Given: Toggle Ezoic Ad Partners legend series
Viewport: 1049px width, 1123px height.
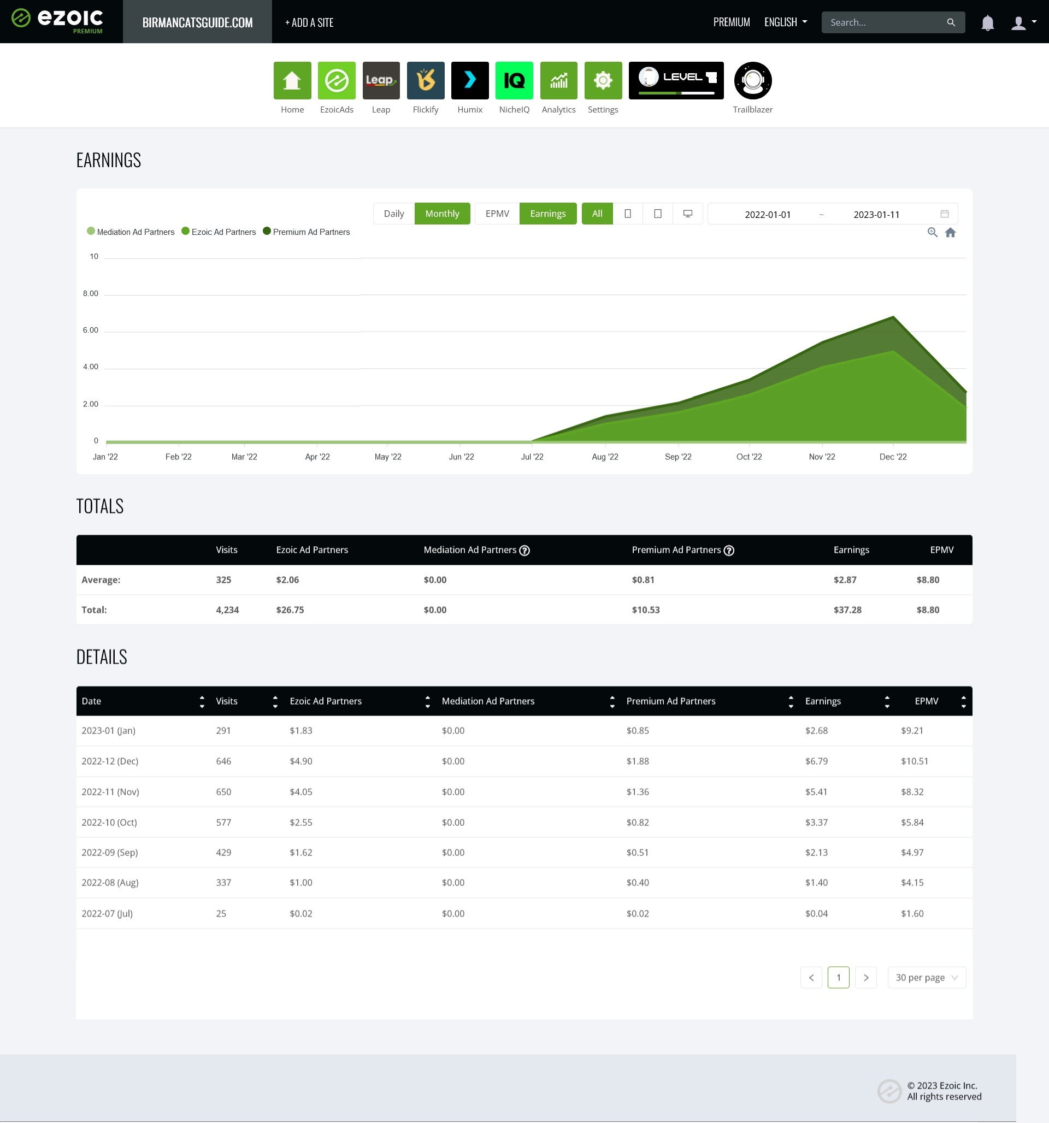Looking at the screenshot, I should [219, 232].
